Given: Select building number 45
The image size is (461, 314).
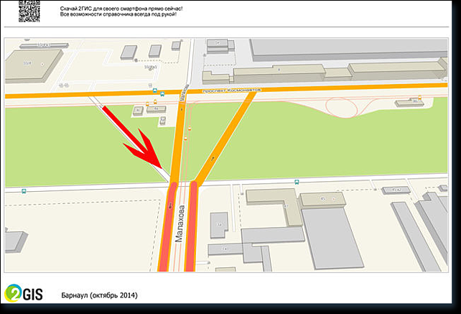Looking at the screenshot, I should [322, 198].
